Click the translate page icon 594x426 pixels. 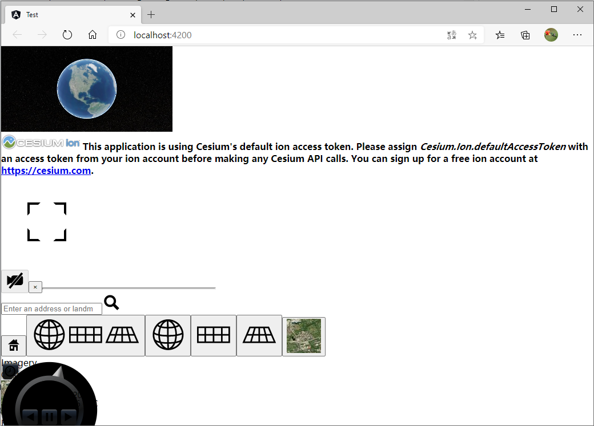[x=452, y=35]
